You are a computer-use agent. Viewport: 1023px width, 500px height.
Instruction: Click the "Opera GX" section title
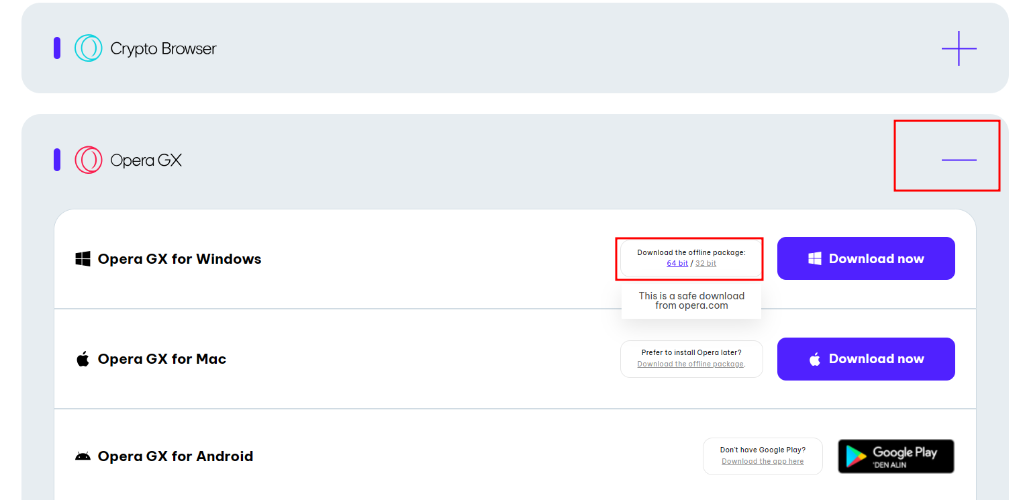146,161
